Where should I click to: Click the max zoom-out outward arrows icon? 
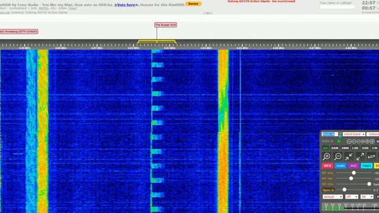tap(360, 156)
